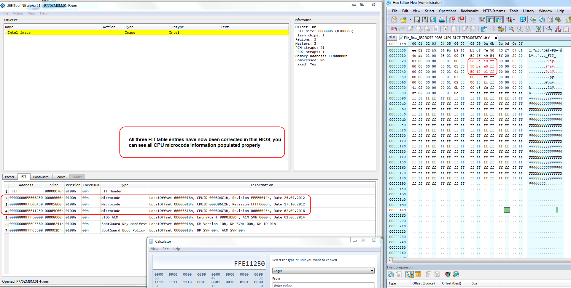
Task: Switch to the Parser tab in UEFITool
Action: click(x=9, y=177)
